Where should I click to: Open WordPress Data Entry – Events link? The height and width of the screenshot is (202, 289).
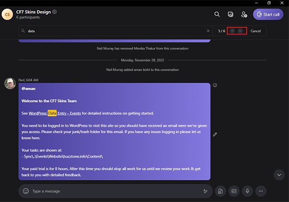[x=54, y=113]
